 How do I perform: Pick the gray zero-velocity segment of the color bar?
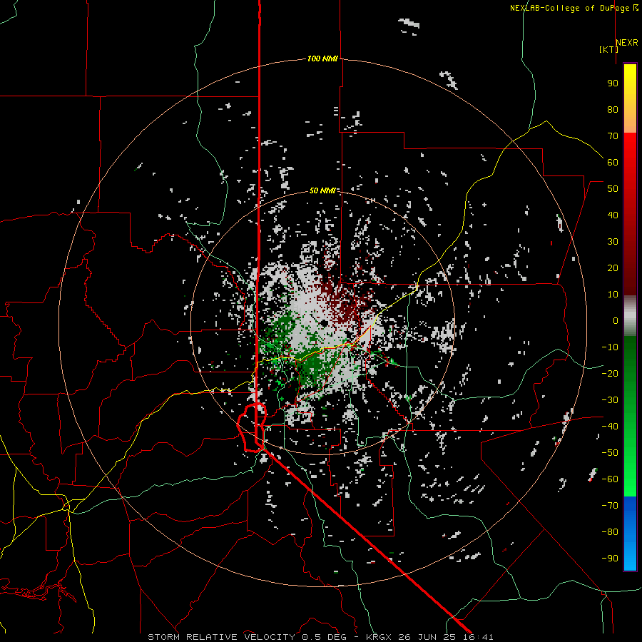(630, 316)
